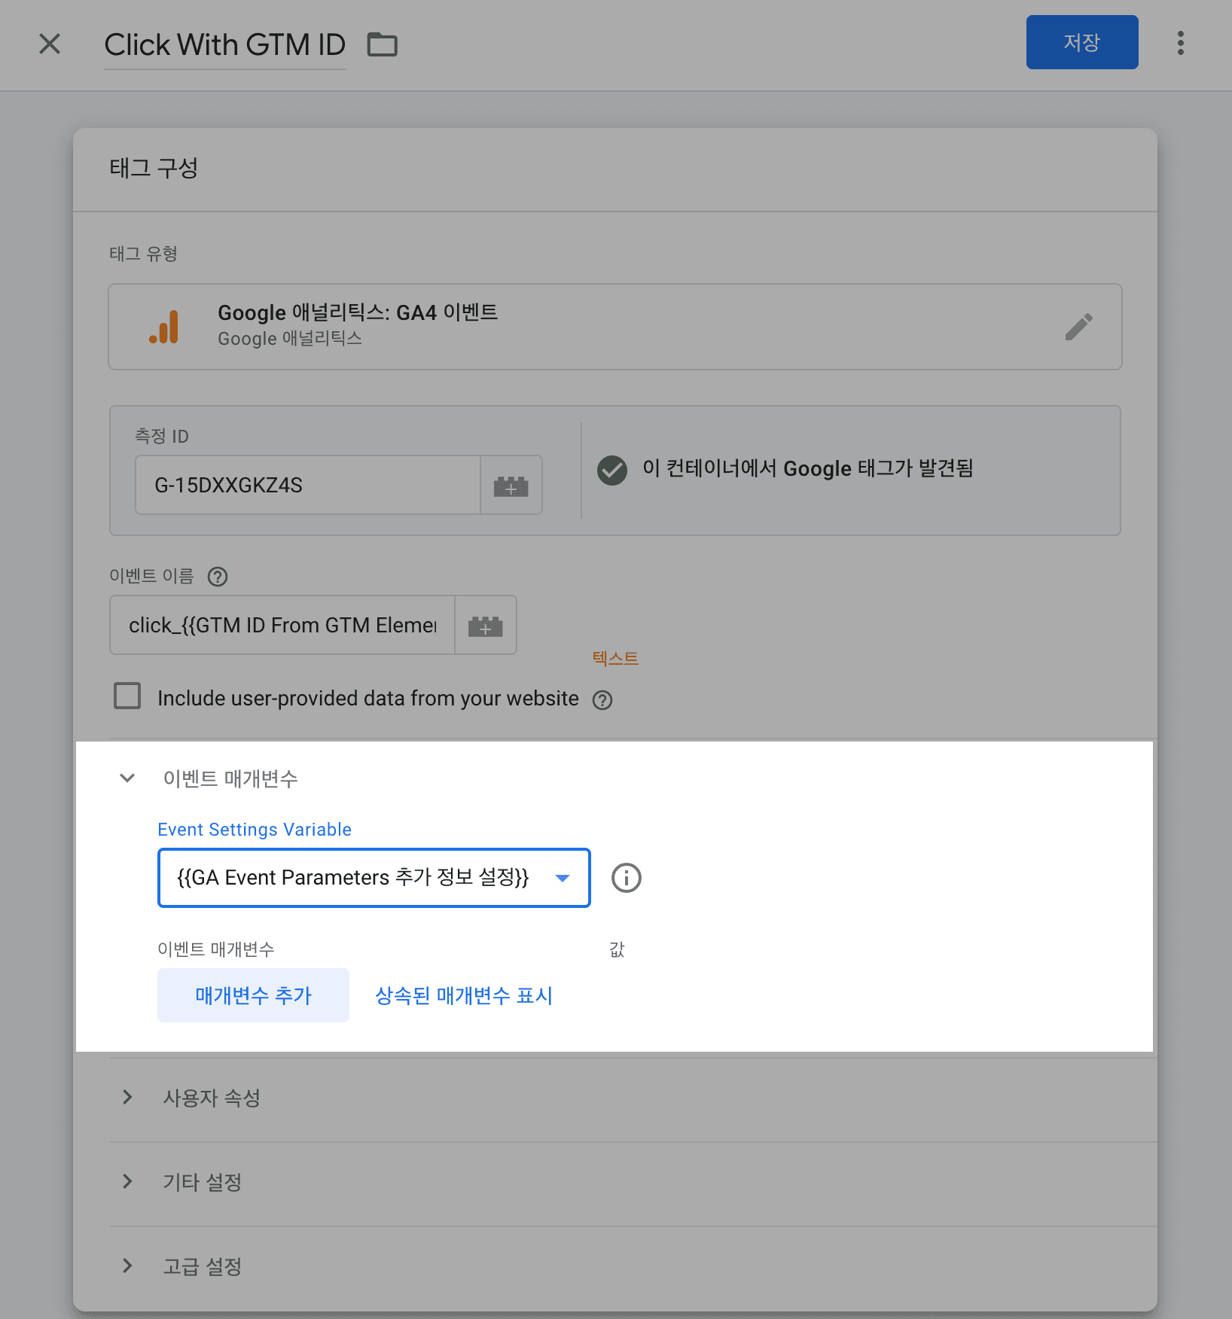Save the tag with 저장 button
This screenshot has width=1232, height=1319.
(1082, 42)
